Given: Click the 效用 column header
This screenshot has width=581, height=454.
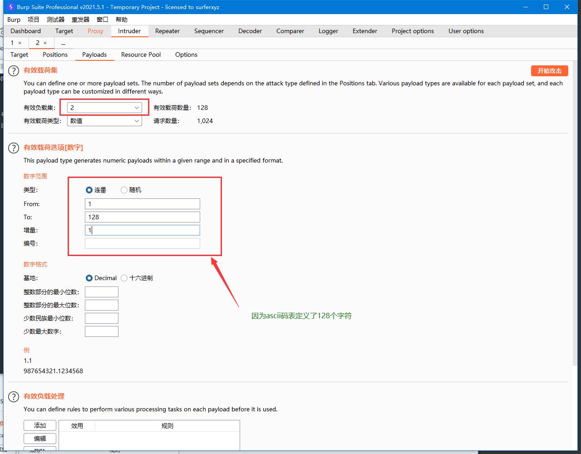Looking at the screenshot, I should [77, 426].
